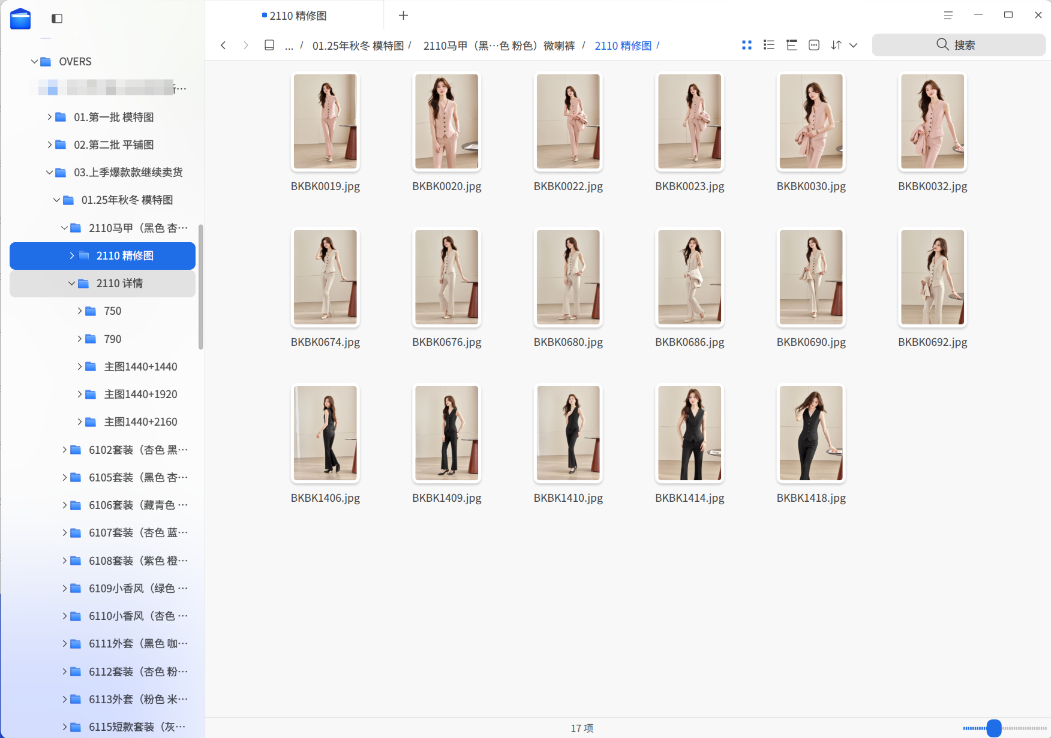Select thumbnail BKBK0032.jpg
1051x738 pixels.
pyautogui.click(x=933, y=122)
